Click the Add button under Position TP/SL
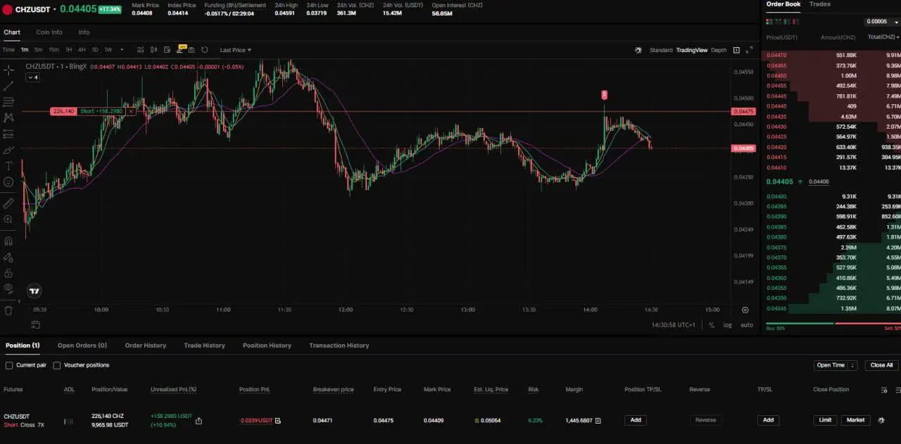Image resolution: width=901 pixels, height=444 pixels. pos(636,420)
